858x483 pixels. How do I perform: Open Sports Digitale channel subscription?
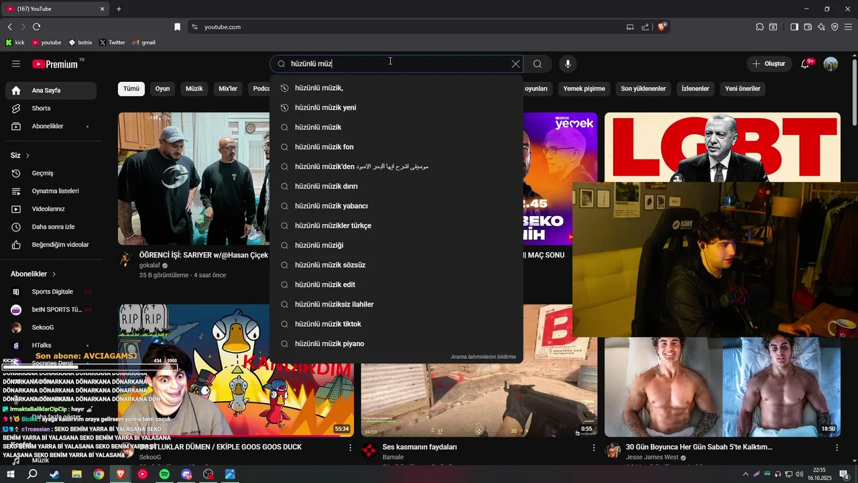coord(51,292)
